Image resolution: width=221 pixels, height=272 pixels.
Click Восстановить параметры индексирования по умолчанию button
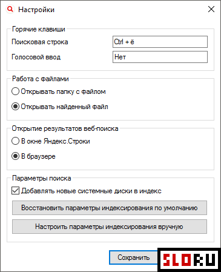pos(110,208)
